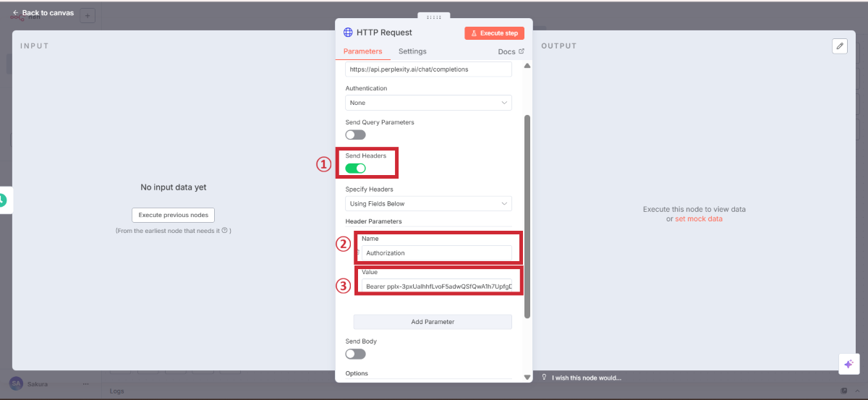Viewport: 868px width, 400px height.
Task: Click the header Value input field
Action: pyautogui.click(x=437, y=286)
